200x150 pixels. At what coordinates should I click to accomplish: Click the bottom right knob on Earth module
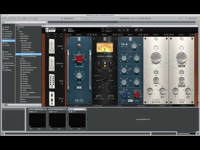click(x=162, y=91)
